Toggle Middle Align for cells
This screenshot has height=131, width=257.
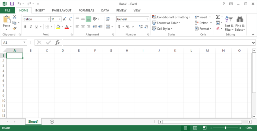pyautogui.click(x=83, y=19)
